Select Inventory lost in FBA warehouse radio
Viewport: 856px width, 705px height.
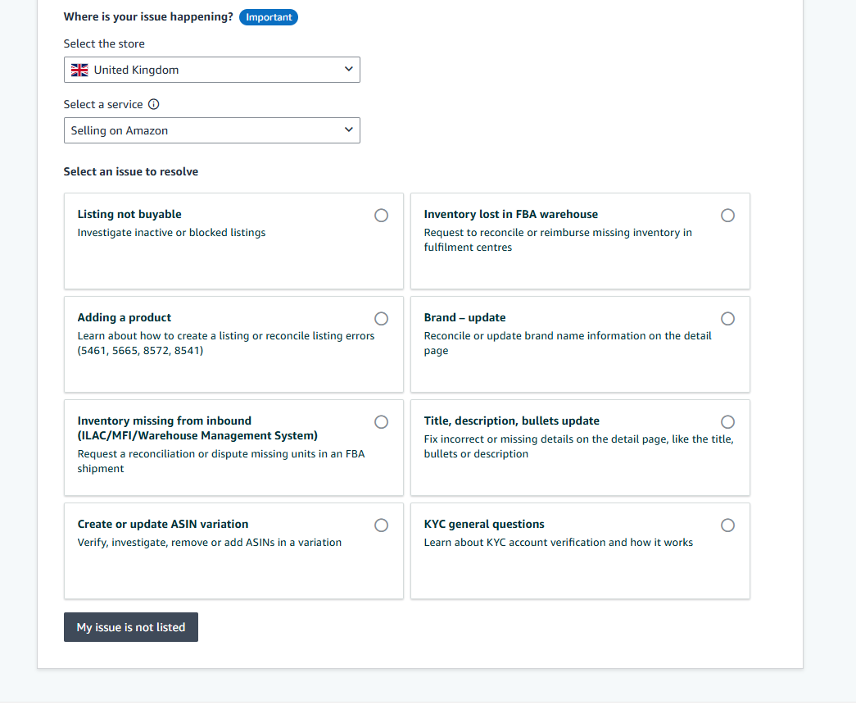coord(727,216)
